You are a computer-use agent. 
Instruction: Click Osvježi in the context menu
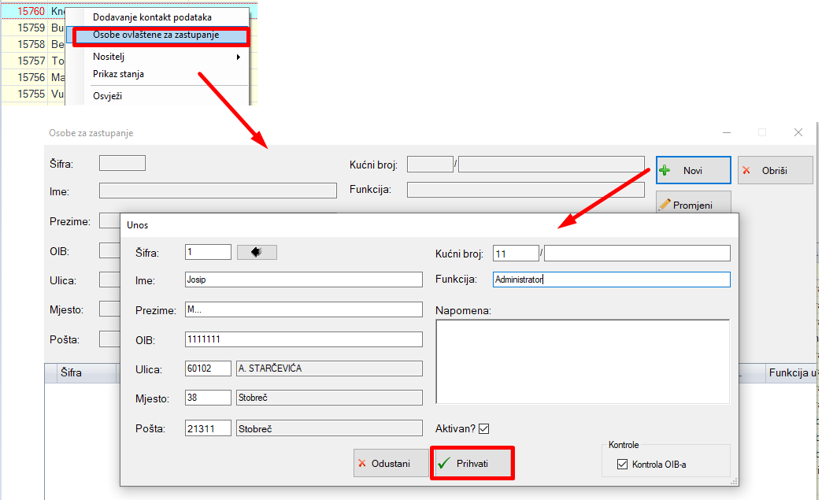point(107,96)
